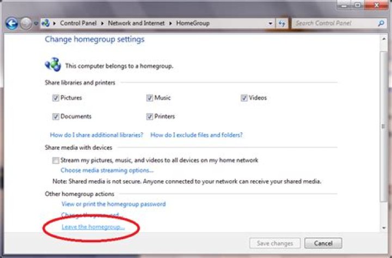Minimize the HomeGroup window

(x=344, y=5)
